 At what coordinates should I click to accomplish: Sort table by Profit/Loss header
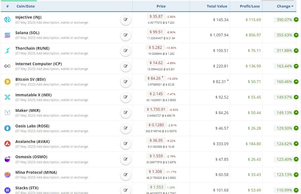(250, 6)
